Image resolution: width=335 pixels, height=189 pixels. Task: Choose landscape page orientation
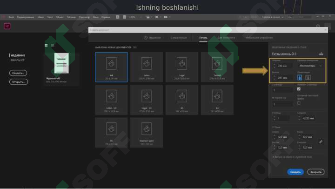point(308,78)
